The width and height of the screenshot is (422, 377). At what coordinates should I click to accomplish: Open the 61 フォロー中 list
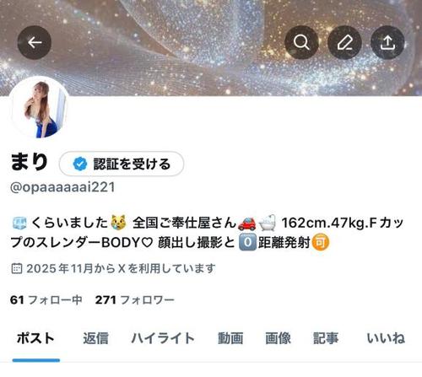pos(46,300)
